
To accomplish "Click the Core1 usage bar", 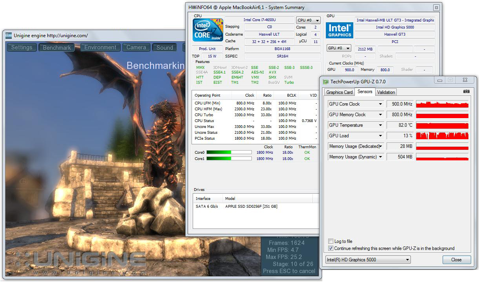I will pyautogui.click(x=229, y=158).
